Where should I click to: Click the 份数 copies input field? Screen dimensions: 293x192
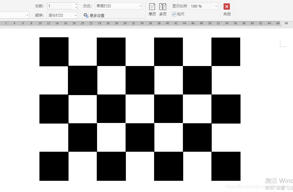coord(60,6)
